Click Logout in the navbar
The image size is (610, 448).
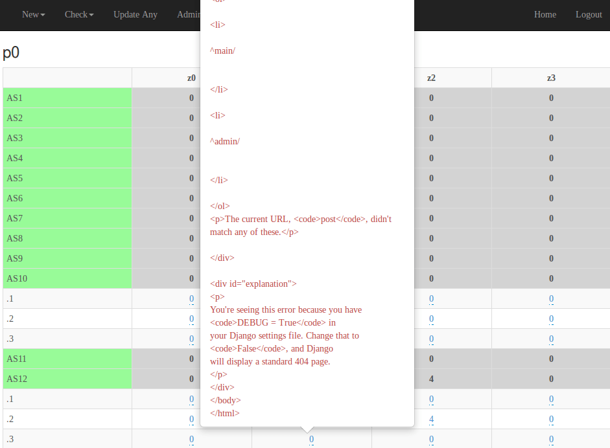[588, 14]
